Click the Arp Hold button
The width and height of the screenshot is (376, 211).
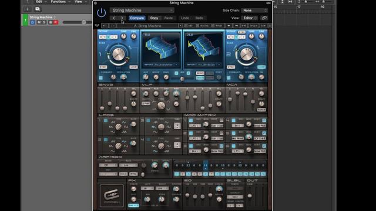pos(123,174)
